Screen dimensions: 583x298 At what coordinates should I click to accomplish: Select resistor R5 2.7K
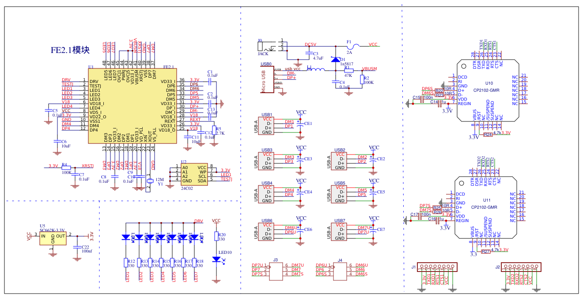[215, 130]
